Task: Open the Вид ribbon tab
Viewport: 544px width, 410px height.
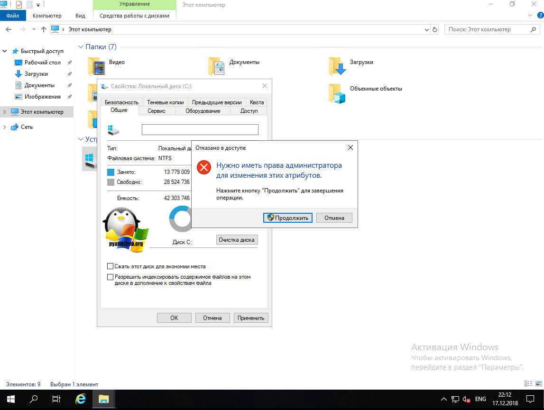Action: [x=80, y=16]
